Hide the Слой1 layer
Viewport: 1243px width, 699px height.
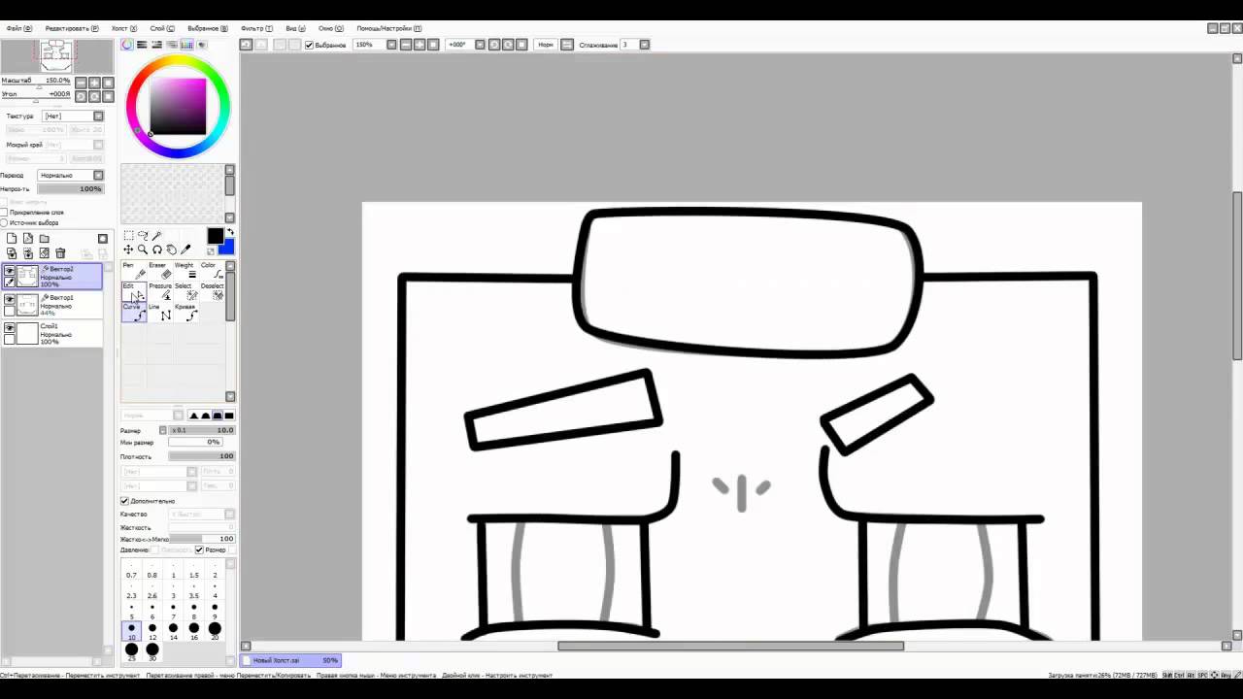pos(10,328)
